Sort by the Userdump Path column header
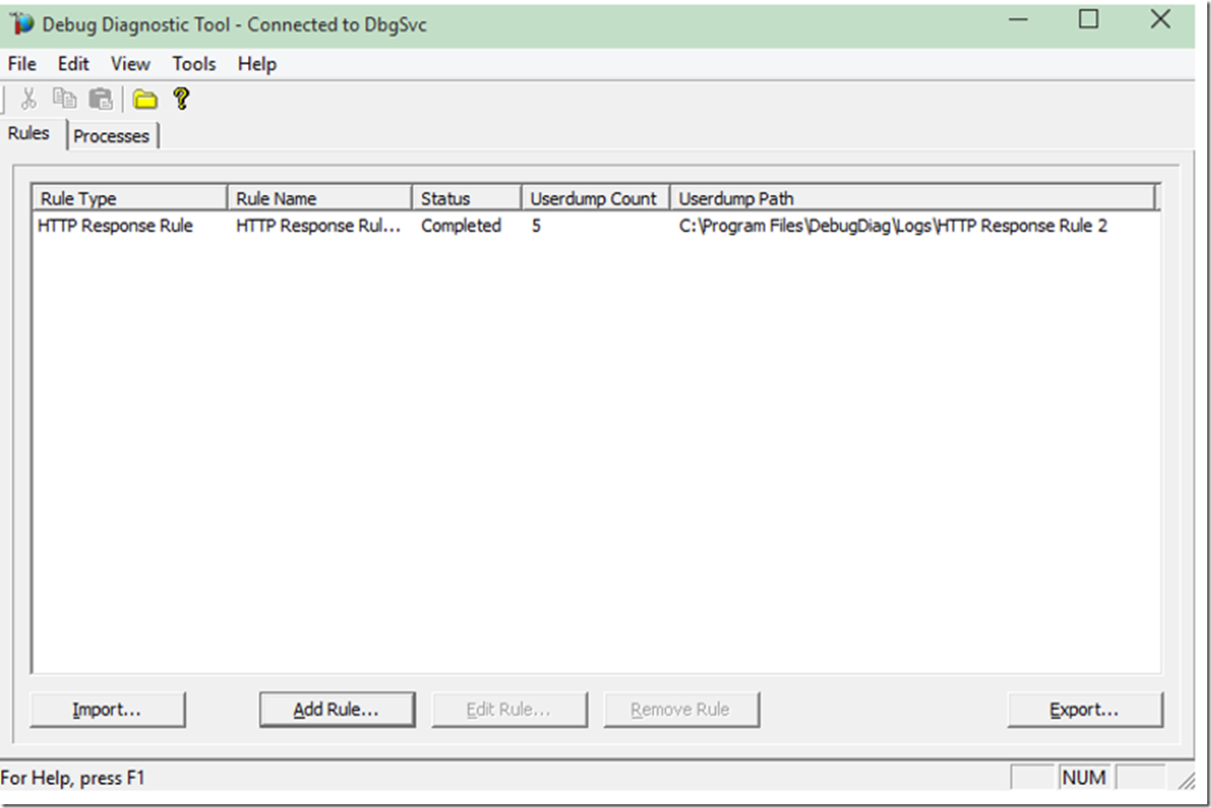 (x=913, y=199)
